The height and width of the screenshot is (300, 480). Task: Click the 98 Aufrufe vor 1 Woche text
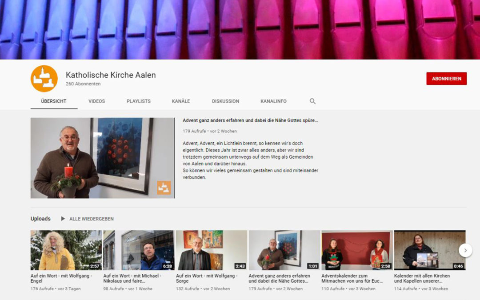pos(128,289)
